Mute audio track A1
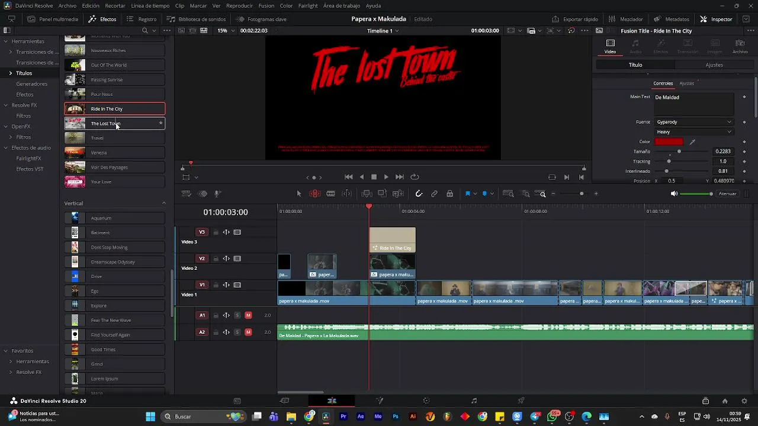The image size is (758, 426). point(248,315)
